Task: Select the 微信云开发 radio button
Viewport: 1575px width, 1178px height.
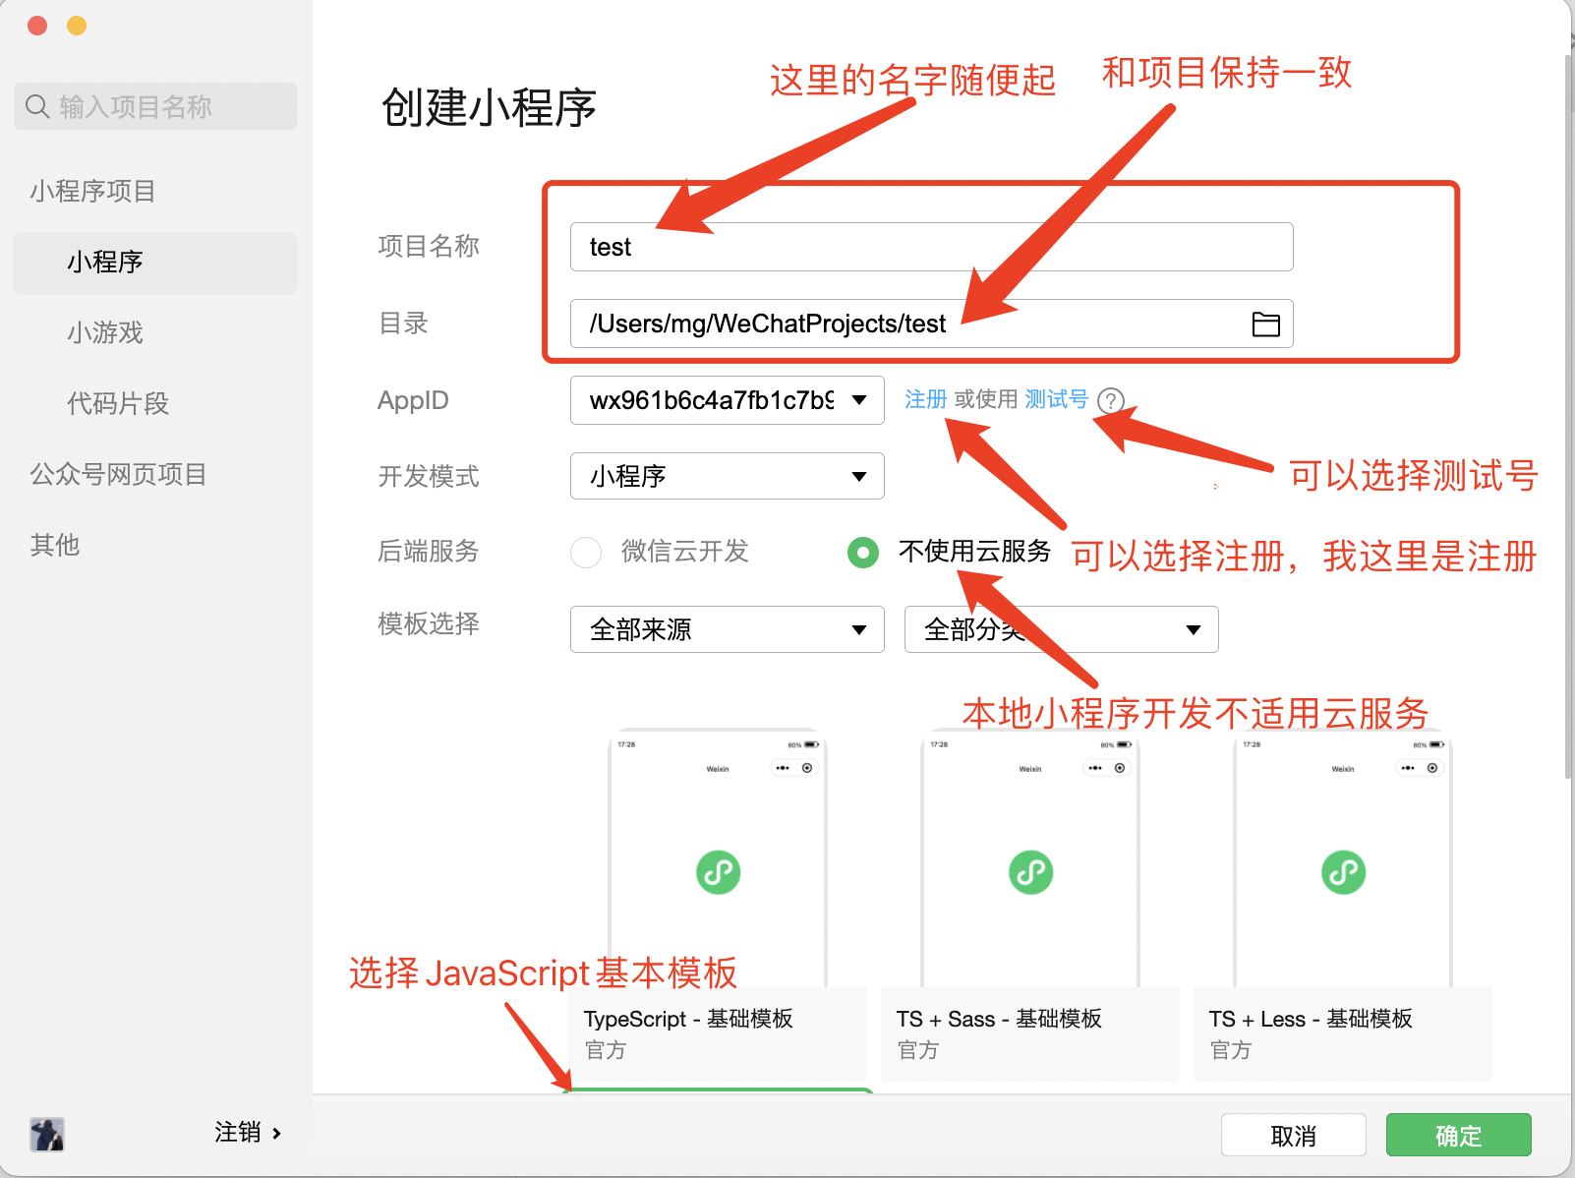Action: [586, 552]
